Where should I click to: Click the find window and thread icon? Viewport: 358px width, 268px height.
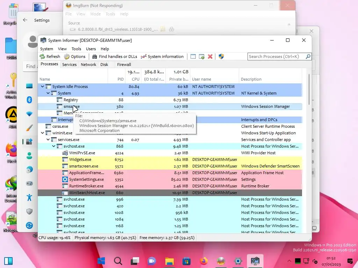202,57
